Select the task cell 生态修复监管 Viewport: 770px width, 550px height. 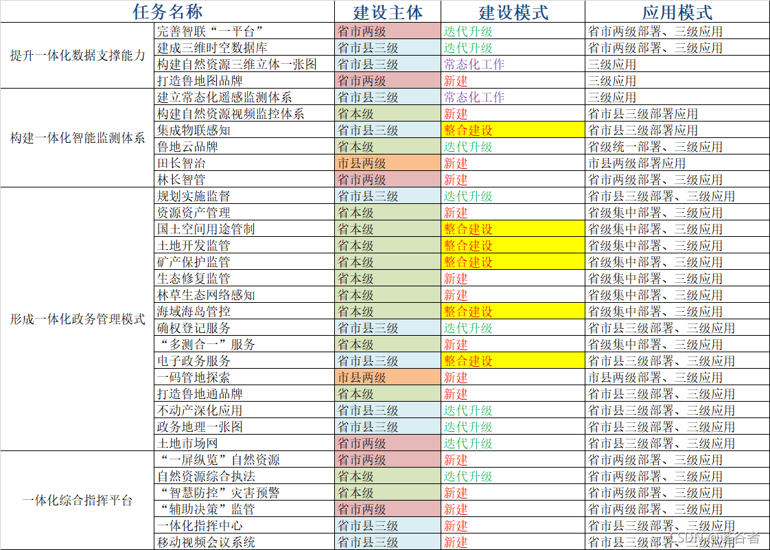click(x=244, y=278)
